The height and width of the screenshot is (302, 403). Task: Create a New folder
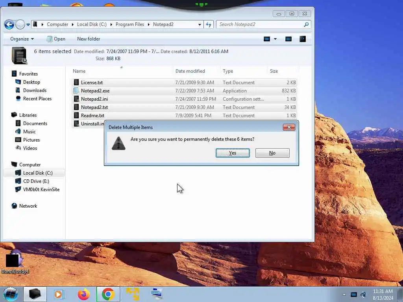pyautogui.click(x=89, y=39)
